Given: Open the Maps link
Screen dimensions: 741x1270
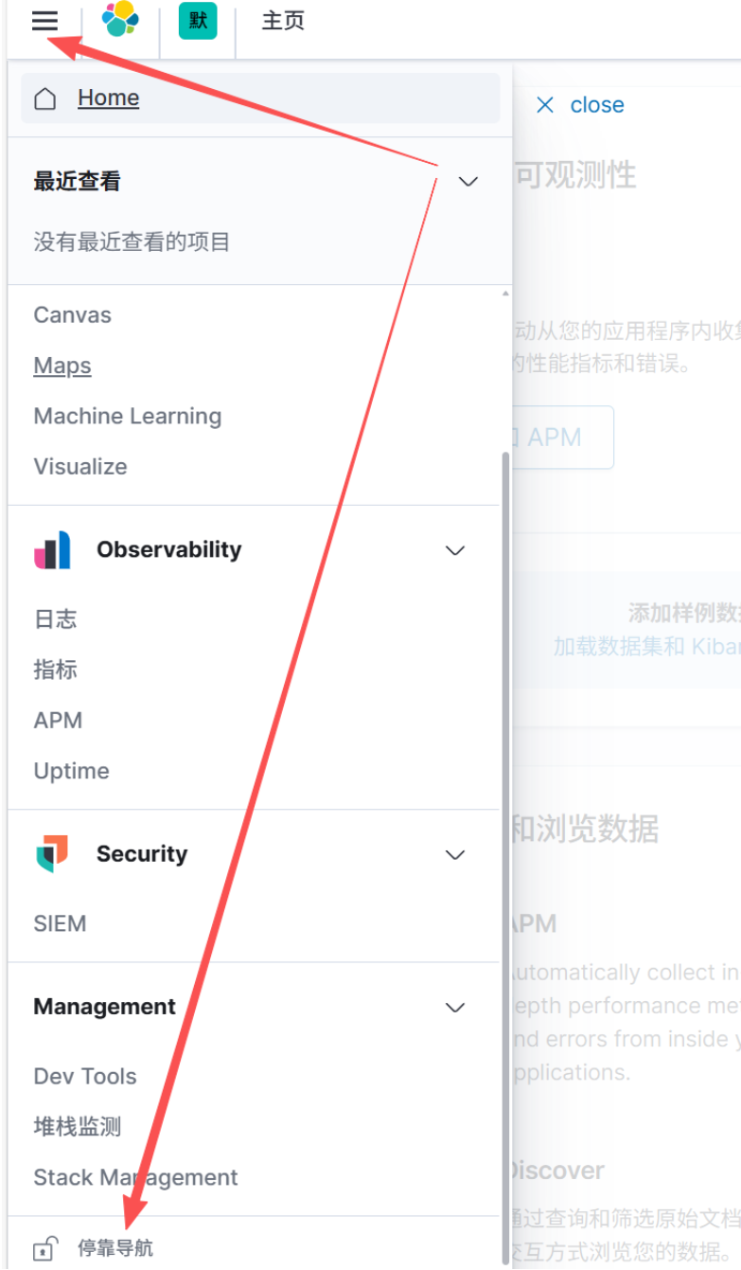Looking at the screenshot, I should pos(62,366).
